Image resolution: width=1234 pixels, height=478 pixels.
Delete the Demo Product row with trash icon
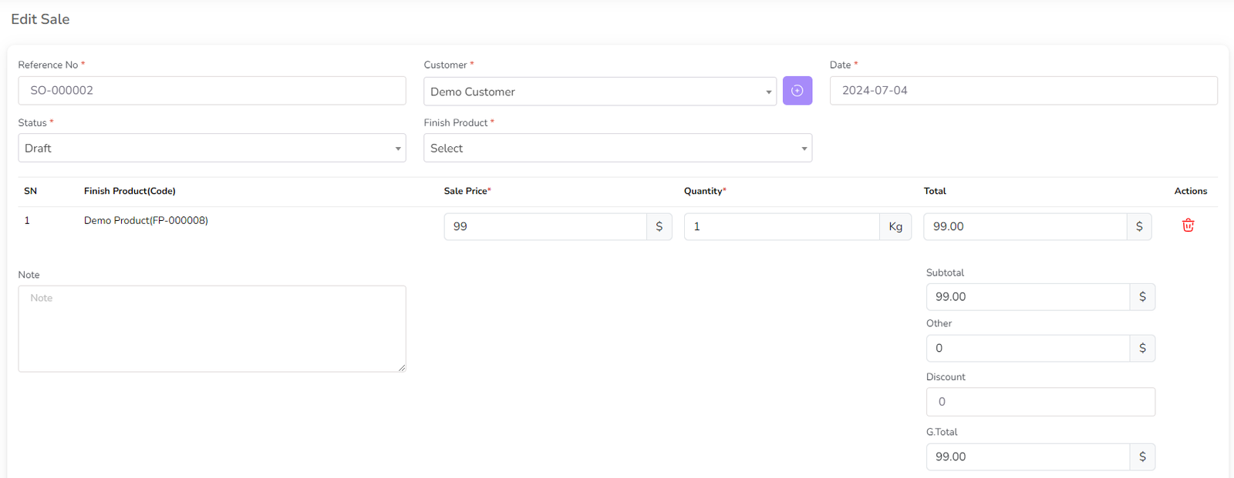click(x=1188, y=226)
